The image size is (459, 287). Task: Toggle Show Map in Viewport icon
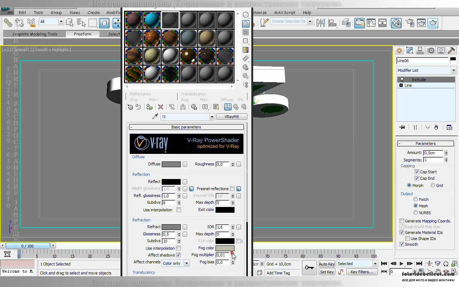click(216, 107)
